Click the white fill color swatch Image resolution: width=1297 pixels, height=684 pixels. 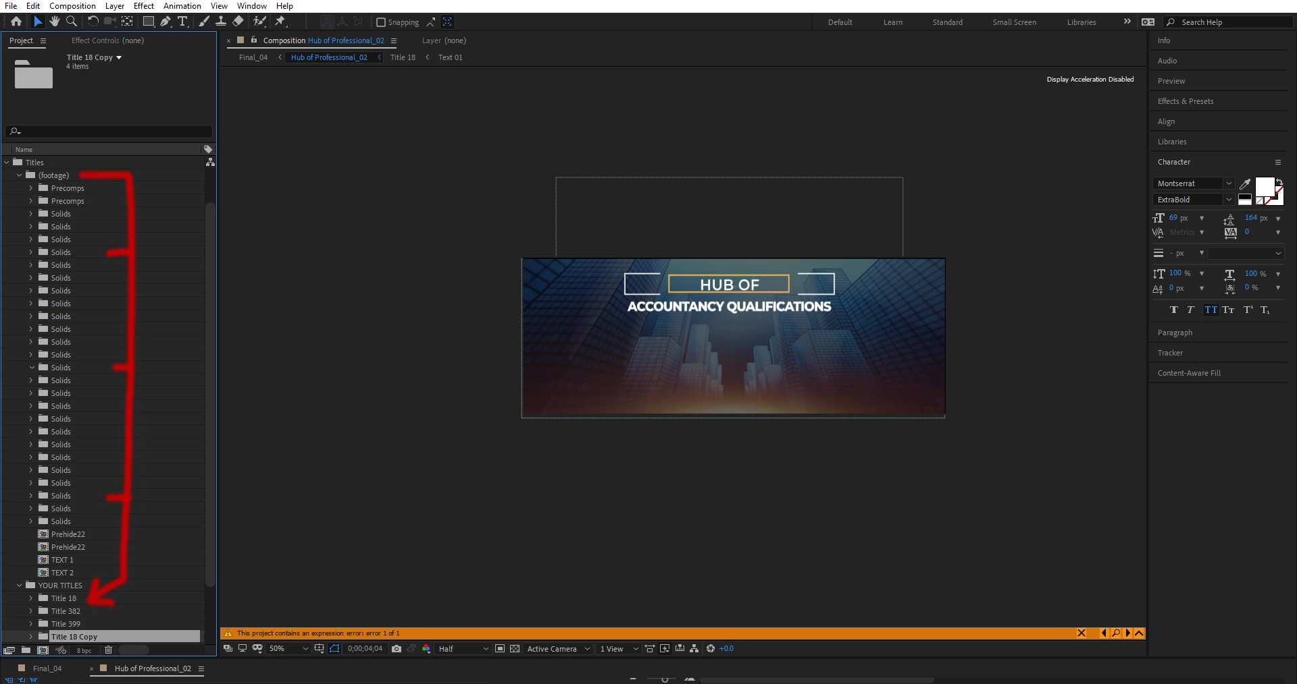tap(1265, 187)
